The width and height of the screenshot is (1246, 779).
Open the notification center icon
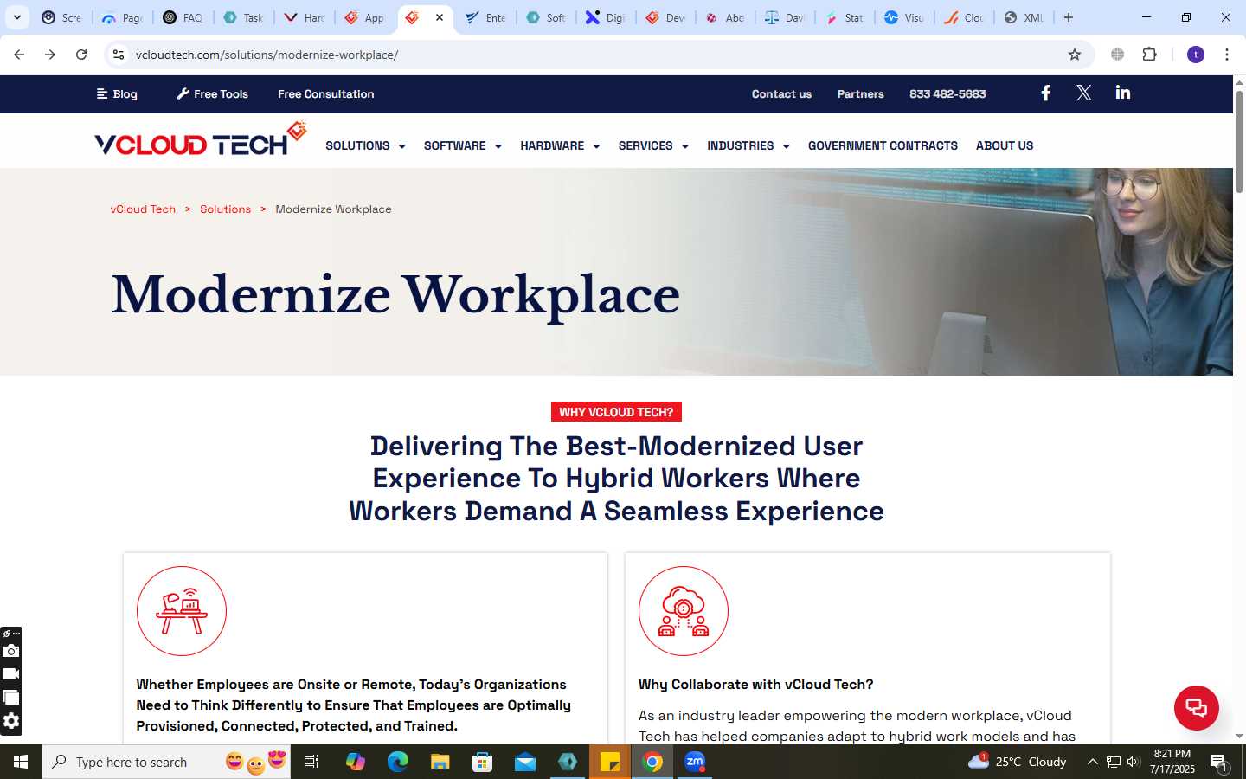pyautogui.click(x=1218, y=763)
